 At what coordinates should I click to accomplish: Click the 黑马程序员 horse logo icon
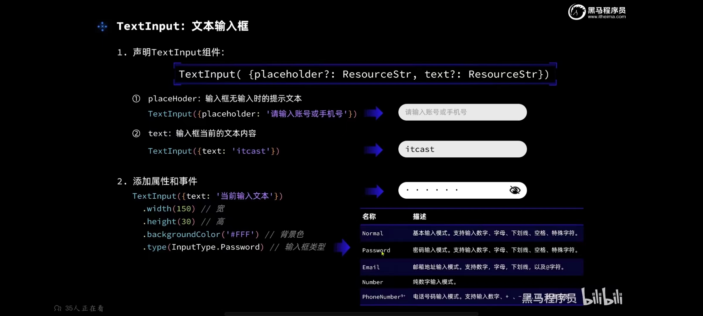click(577, 12)
